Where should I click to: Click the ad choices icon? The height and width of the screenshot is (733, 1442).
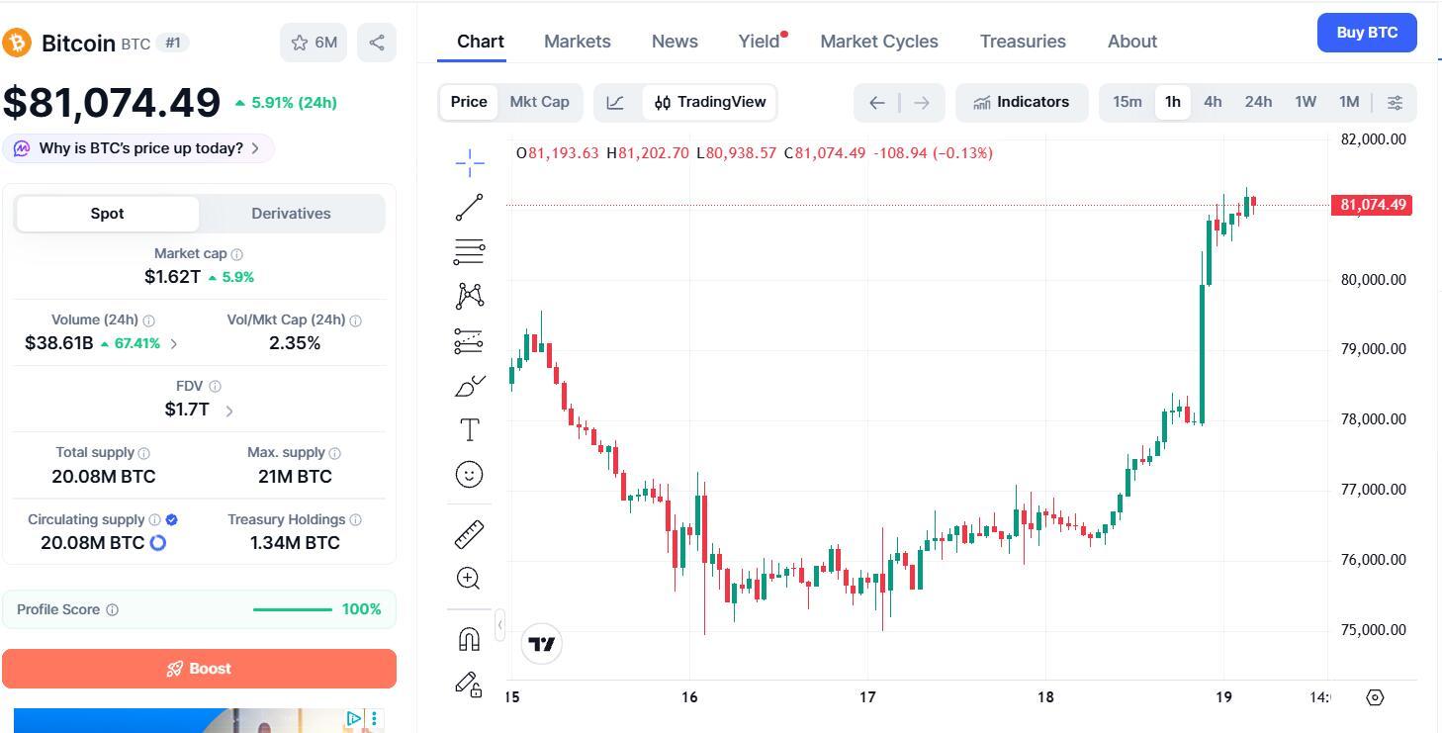pyautogui.click(x=353, y=718)
